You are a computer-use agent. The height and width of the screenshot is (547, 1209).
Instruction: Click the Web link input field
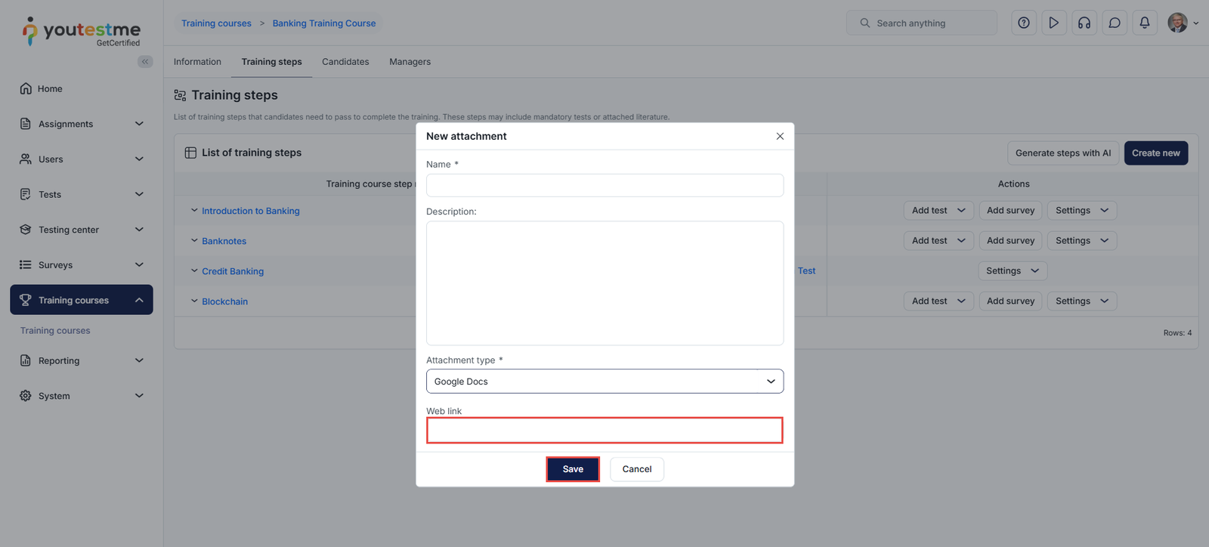604,431
